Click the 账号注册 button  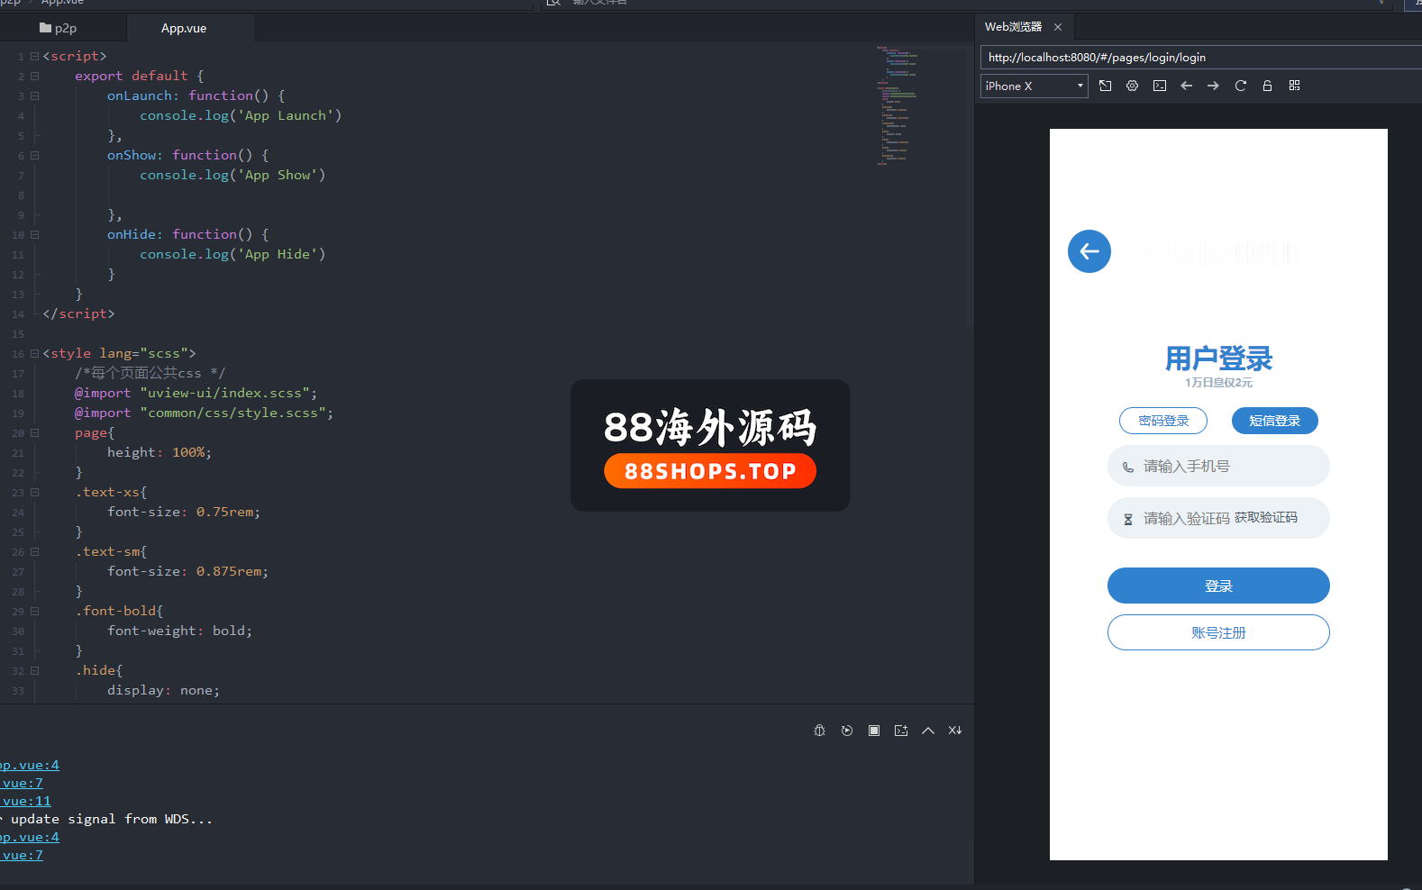(1217, 632)
